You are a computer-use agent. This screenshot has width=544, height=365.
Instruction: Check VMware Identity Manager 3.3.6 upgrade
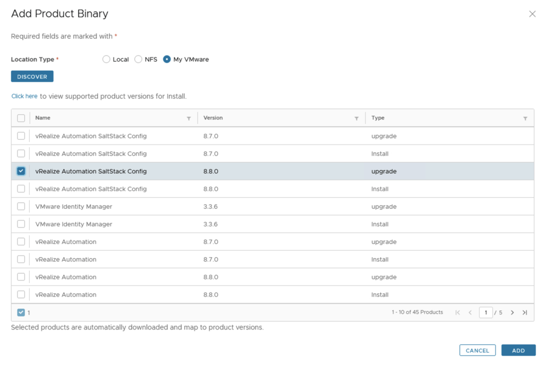click(21, 206)
